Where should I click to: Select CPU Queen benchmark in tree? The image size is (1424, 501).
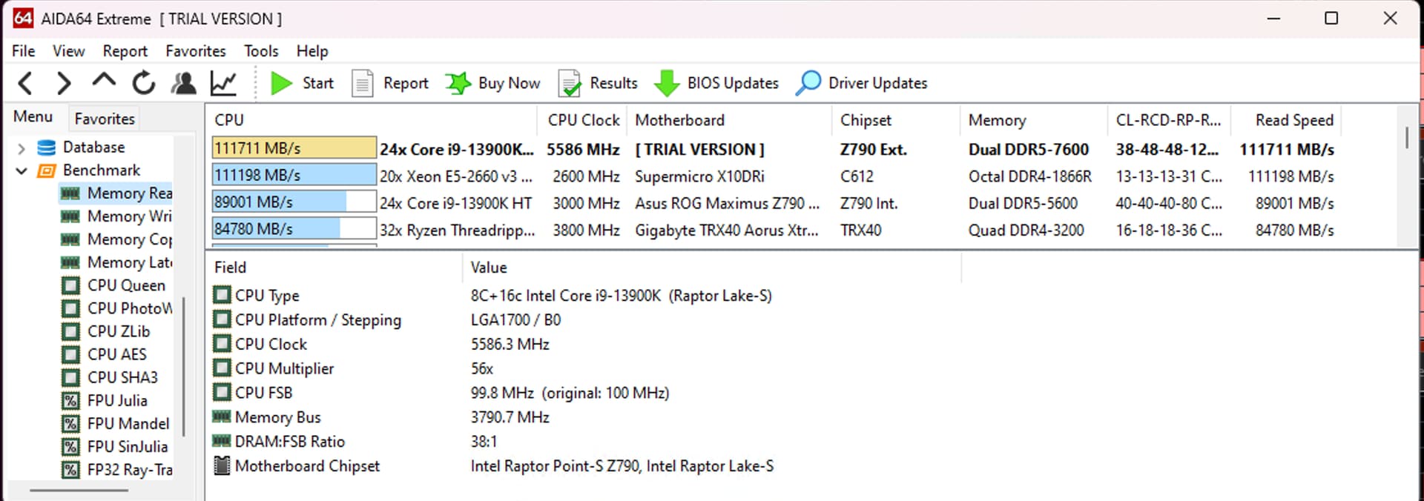pos(126,285)
